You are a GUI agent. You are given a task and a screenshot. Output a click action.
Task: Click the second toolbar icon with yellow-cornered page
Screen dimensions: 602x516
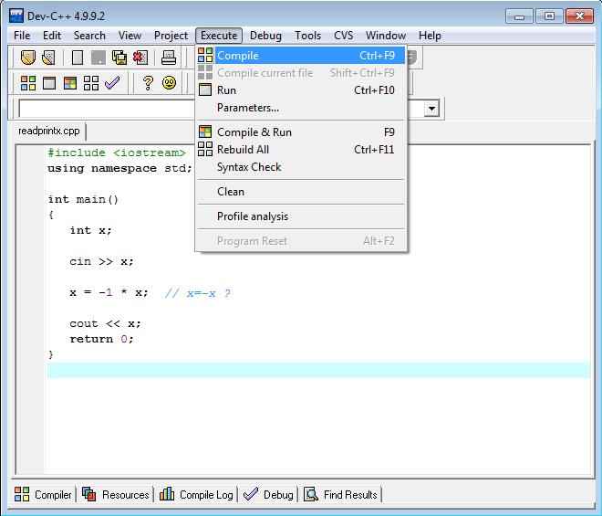48,58
